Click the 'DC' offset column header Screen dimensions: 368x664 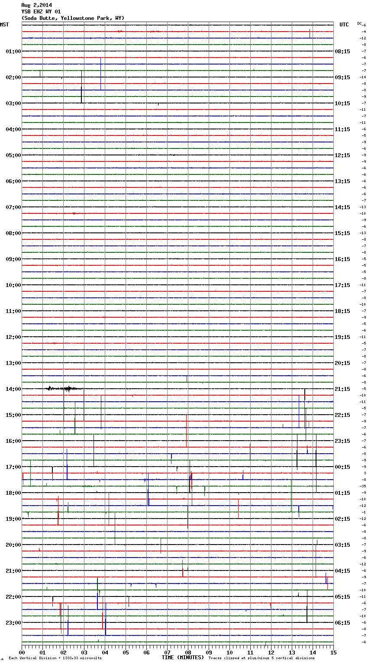[359, 23]
